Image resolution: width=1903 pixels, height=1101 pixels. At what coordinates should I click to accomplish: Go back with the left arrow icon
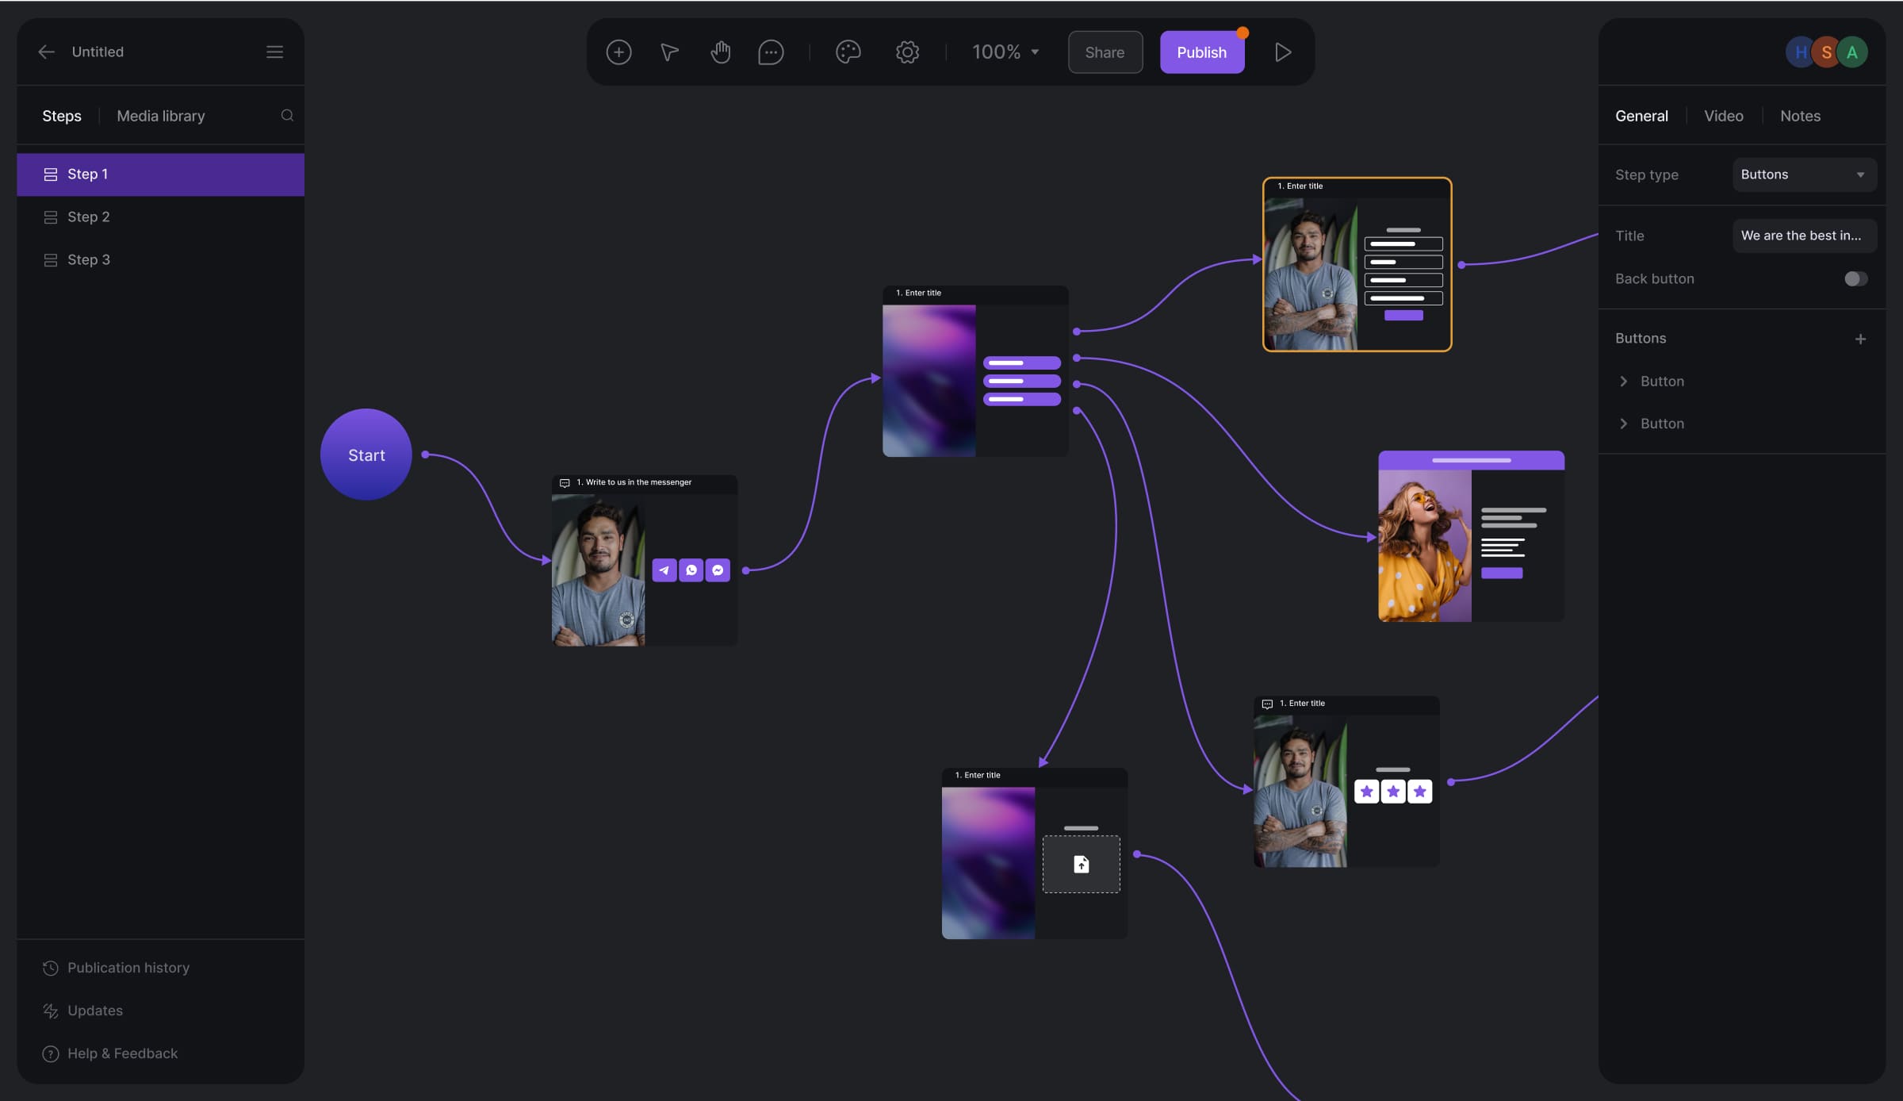pos(46,52)
